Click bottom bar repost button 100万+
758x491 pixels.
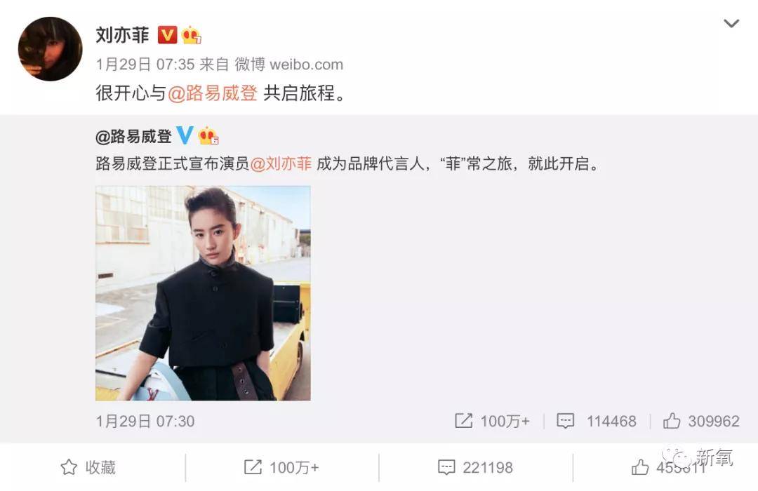pos(281,467)
